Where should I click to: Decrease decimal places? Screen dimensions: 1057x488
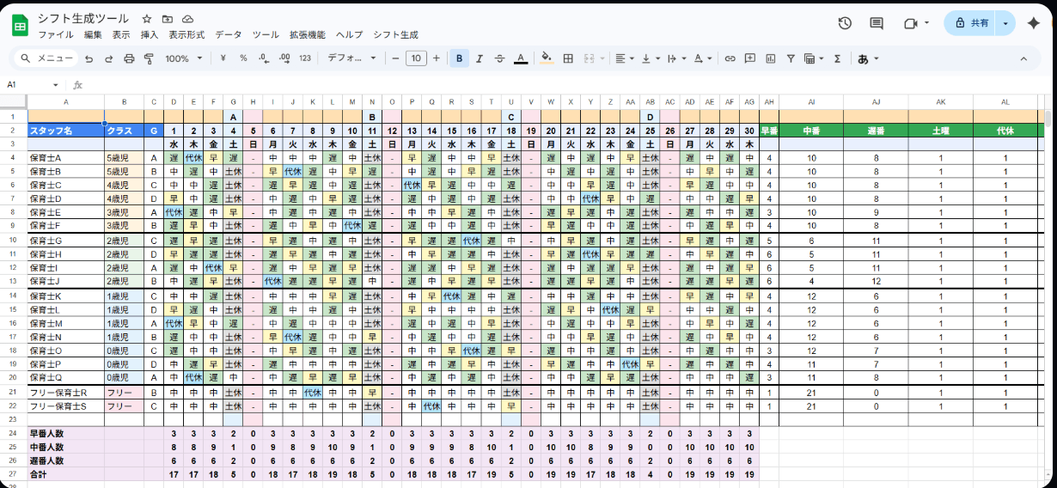263,58
